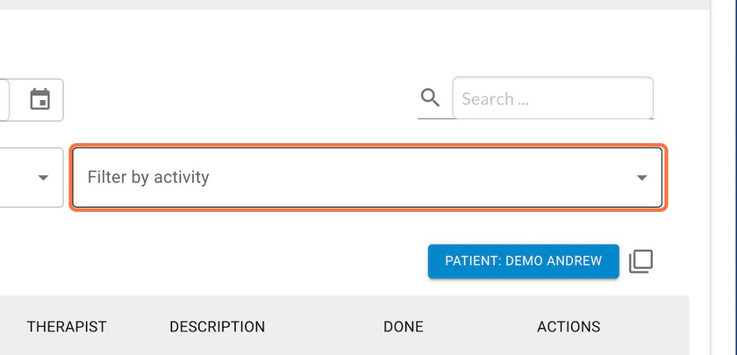This screenshot has width=737, height=355.
Task: Click the 'Search ...' placeholder text
Action: [495, 99]
